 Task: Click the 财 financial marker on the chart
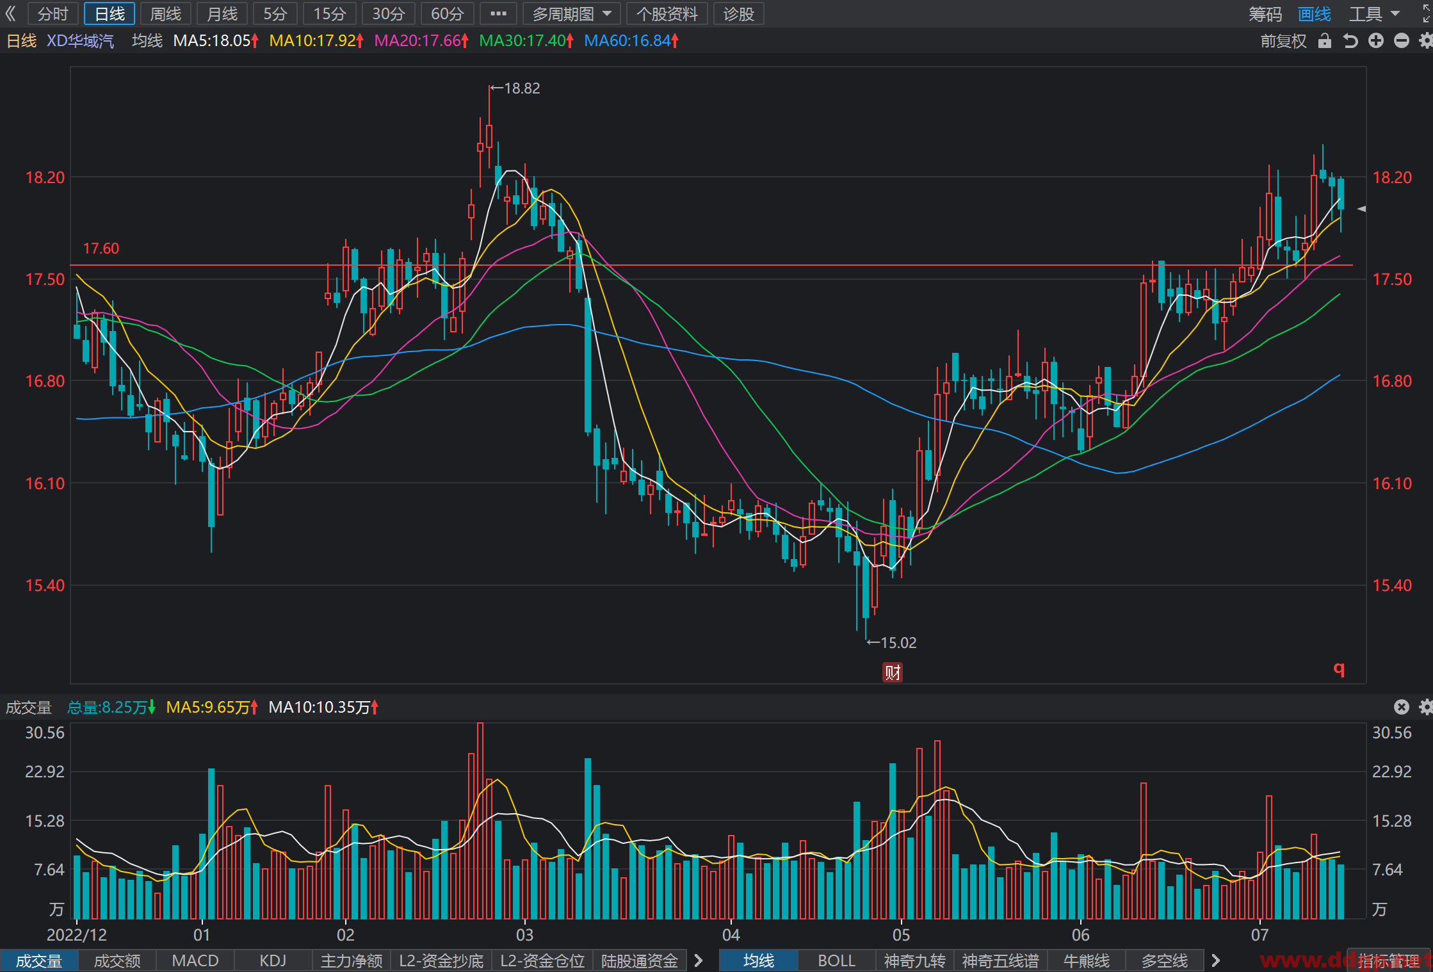pyautogui.click(x=893, y=672)
